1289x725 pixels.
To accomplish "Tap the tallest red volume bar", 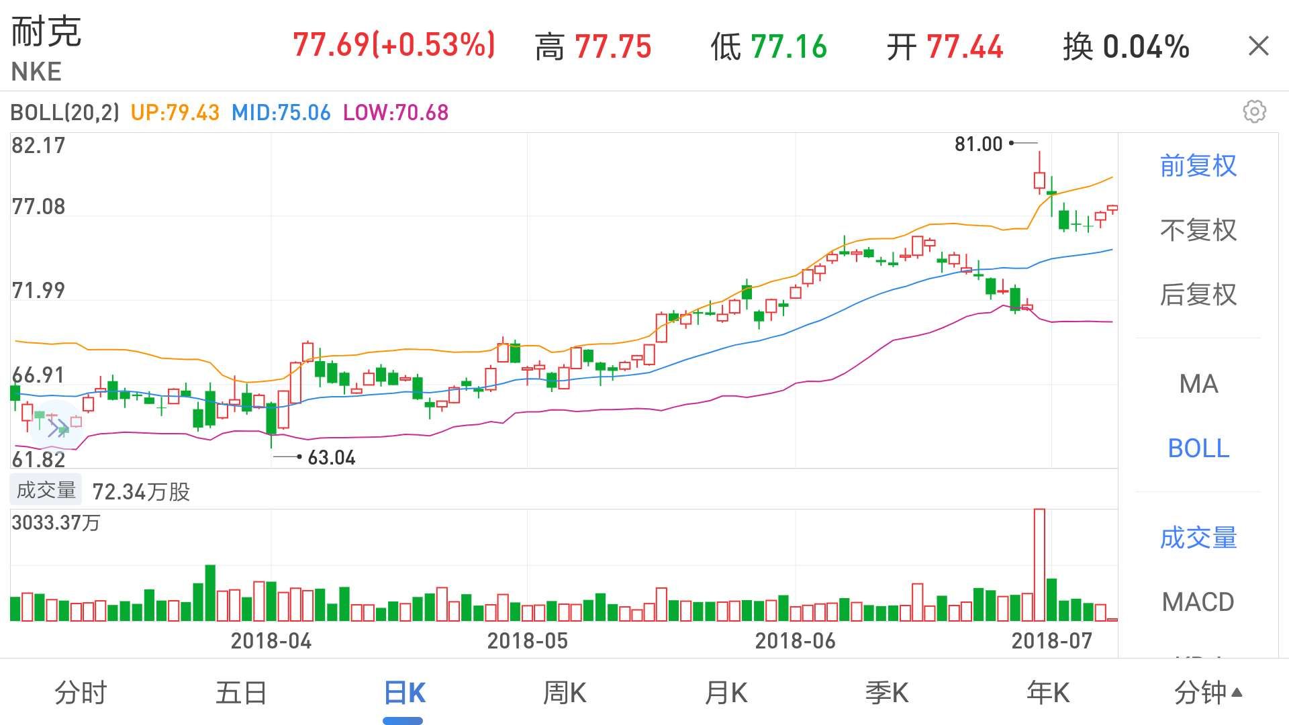I will (x=1039, y=565).
